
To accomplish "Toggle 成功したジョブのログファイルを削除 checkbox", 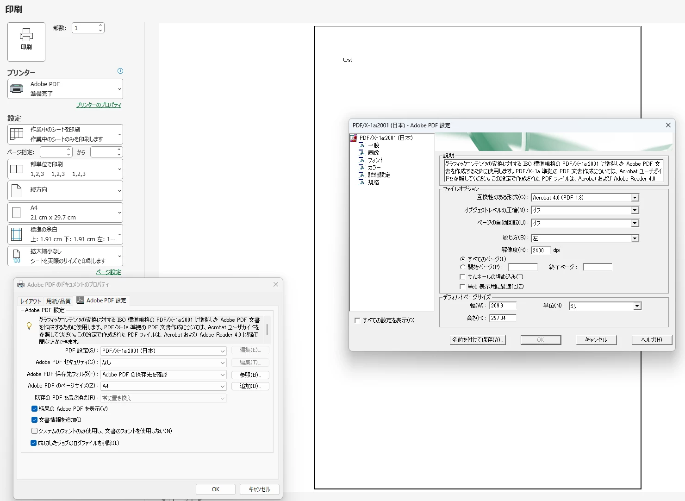I will pyautogui.click(x=34, y=443).
